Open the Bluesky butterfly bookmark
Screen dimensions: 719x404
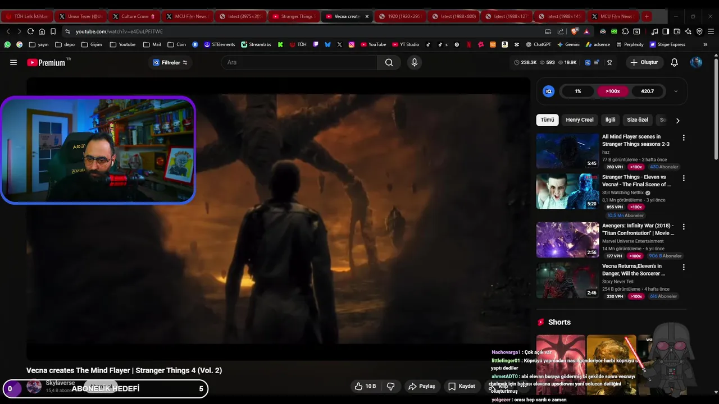[x=327, y=44]
